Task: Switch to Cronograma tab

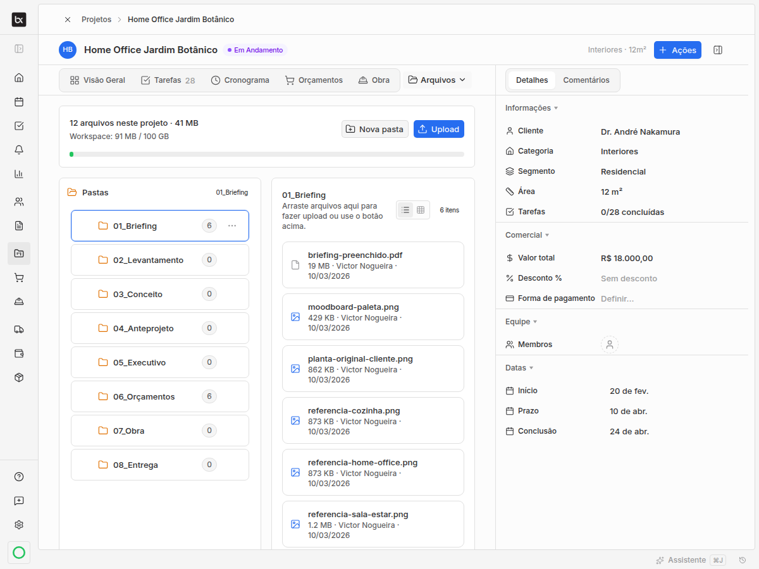Action: point(240,80)
